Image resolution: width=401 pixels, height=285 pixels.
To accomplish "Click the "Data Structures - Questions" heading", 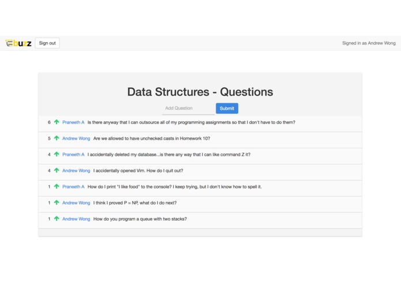I will pos(200,92).
